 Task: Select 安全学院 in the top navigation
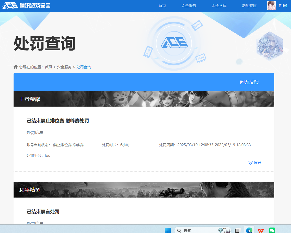click(x=219, y=5)
